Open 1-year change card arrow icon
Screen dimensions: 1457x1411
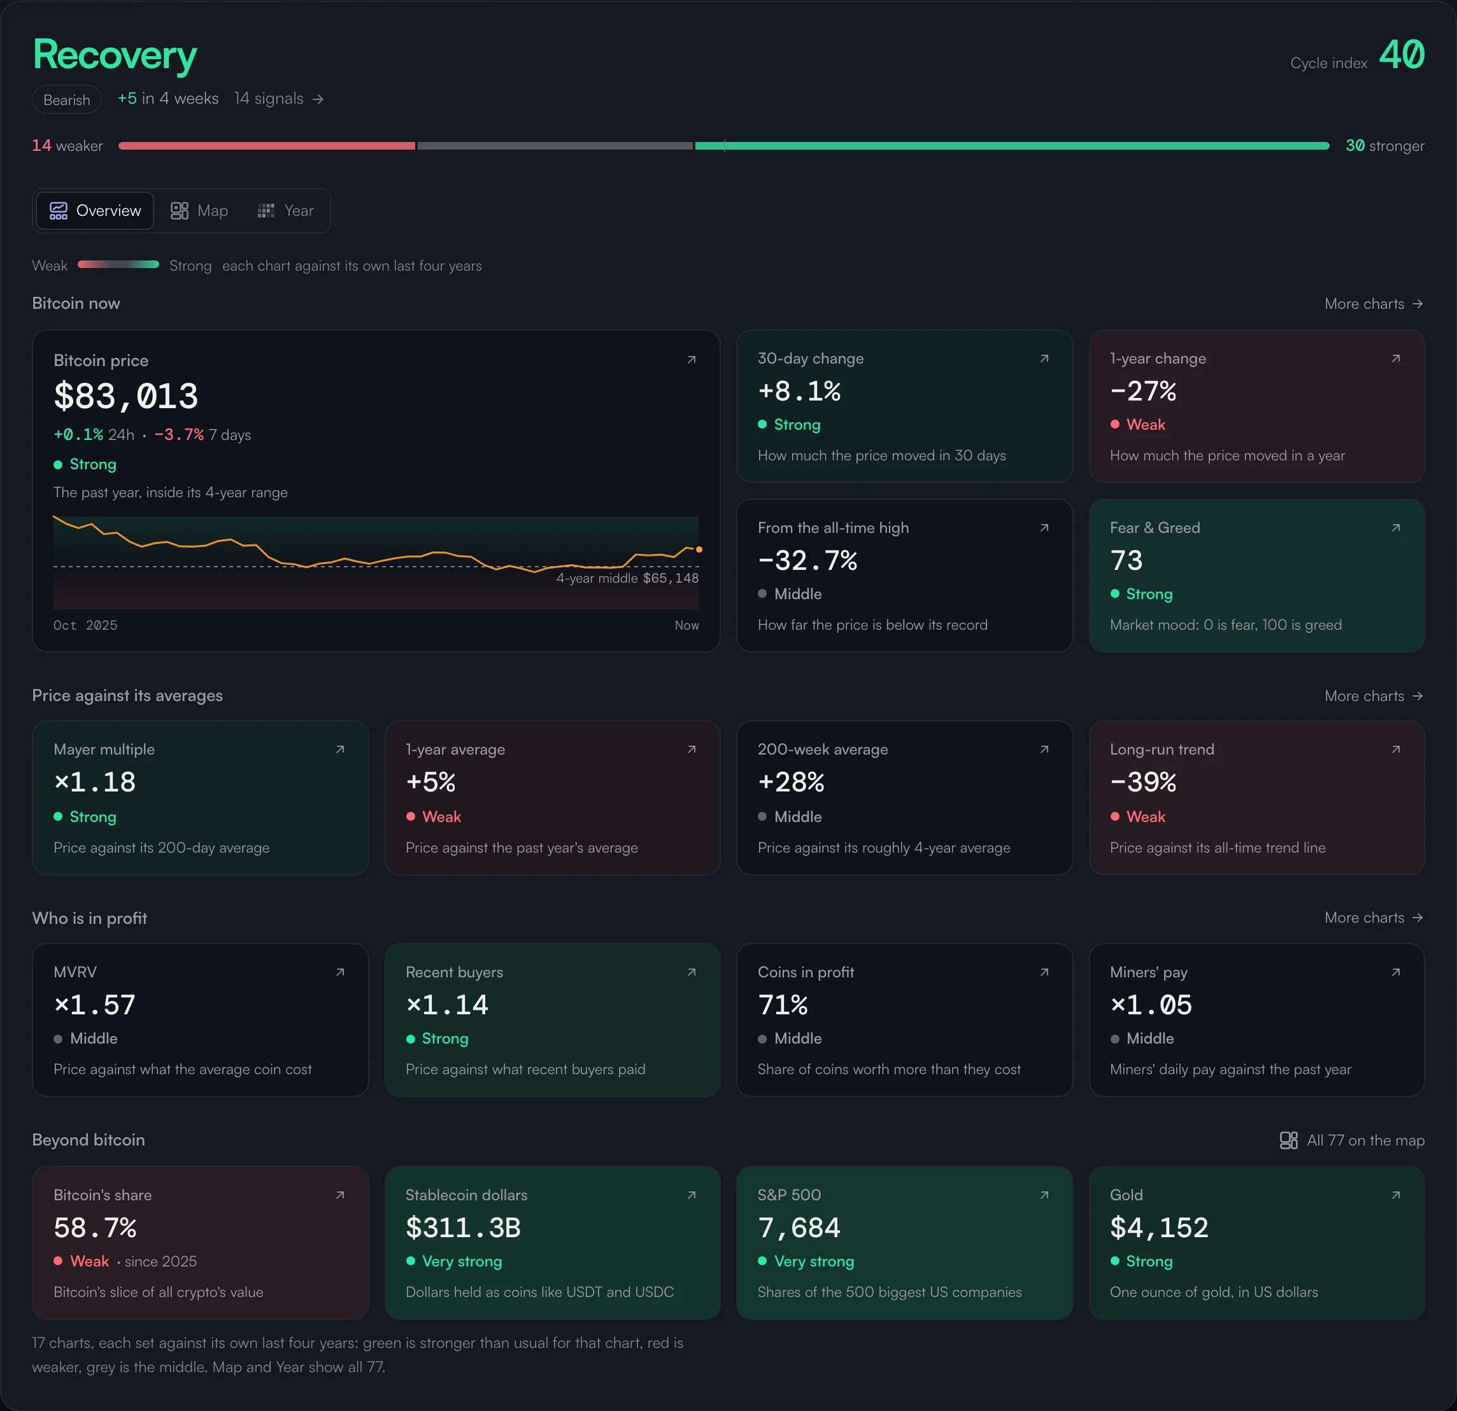click(1395, 358)
